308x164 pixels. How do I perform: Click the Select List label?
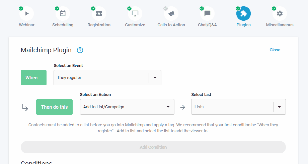201,94
